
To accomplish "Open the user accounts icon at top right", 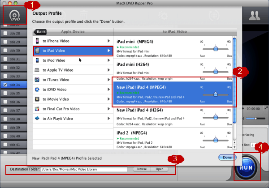I will coord(255,16).
